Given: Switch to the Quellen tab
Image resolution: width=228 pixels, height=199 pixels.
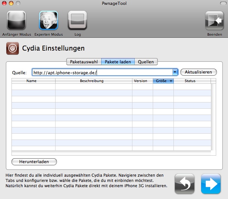Looking at the screenshot, I should pos(146,62).
